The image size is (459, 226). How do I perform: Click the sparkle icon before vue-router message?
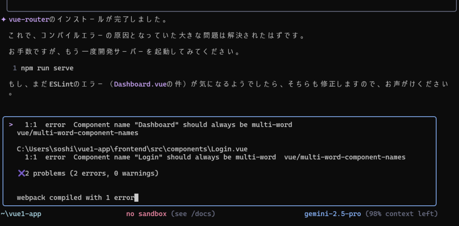(4, 20)
